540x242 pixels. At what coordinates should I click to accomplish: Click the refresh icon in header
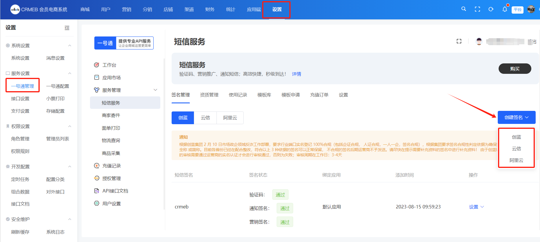click(x=491, y=9)
